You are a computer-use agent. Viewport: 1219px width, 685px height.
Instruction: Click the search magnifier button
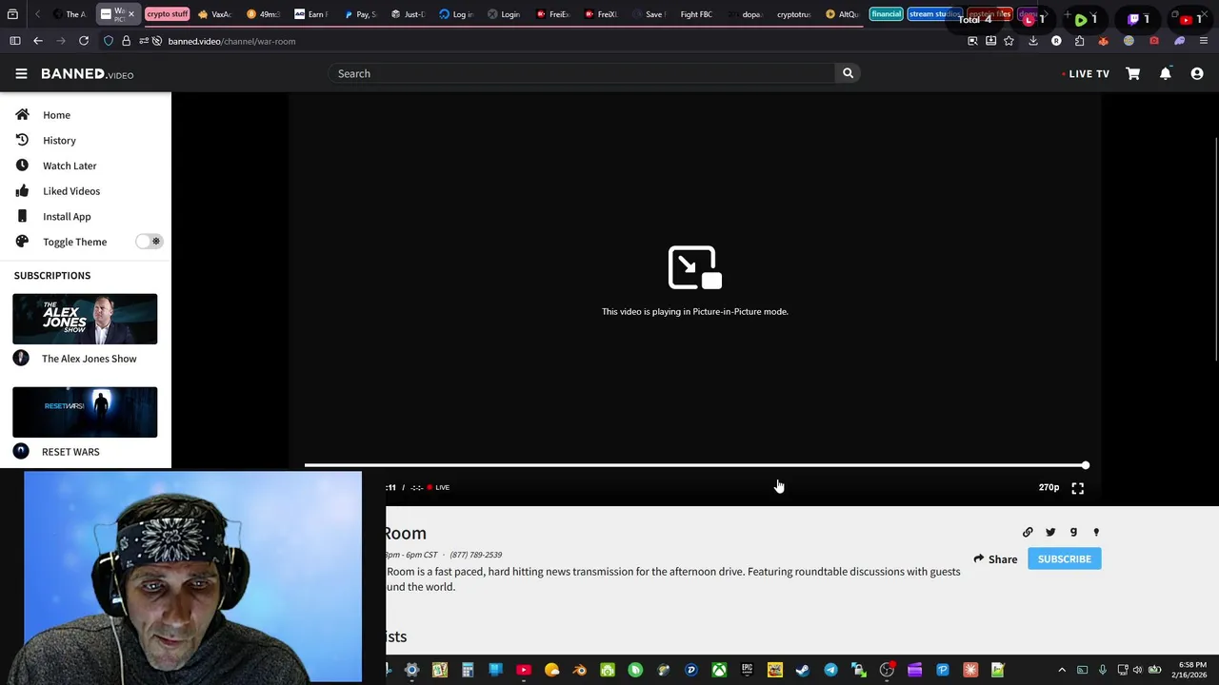coord(848,73)
